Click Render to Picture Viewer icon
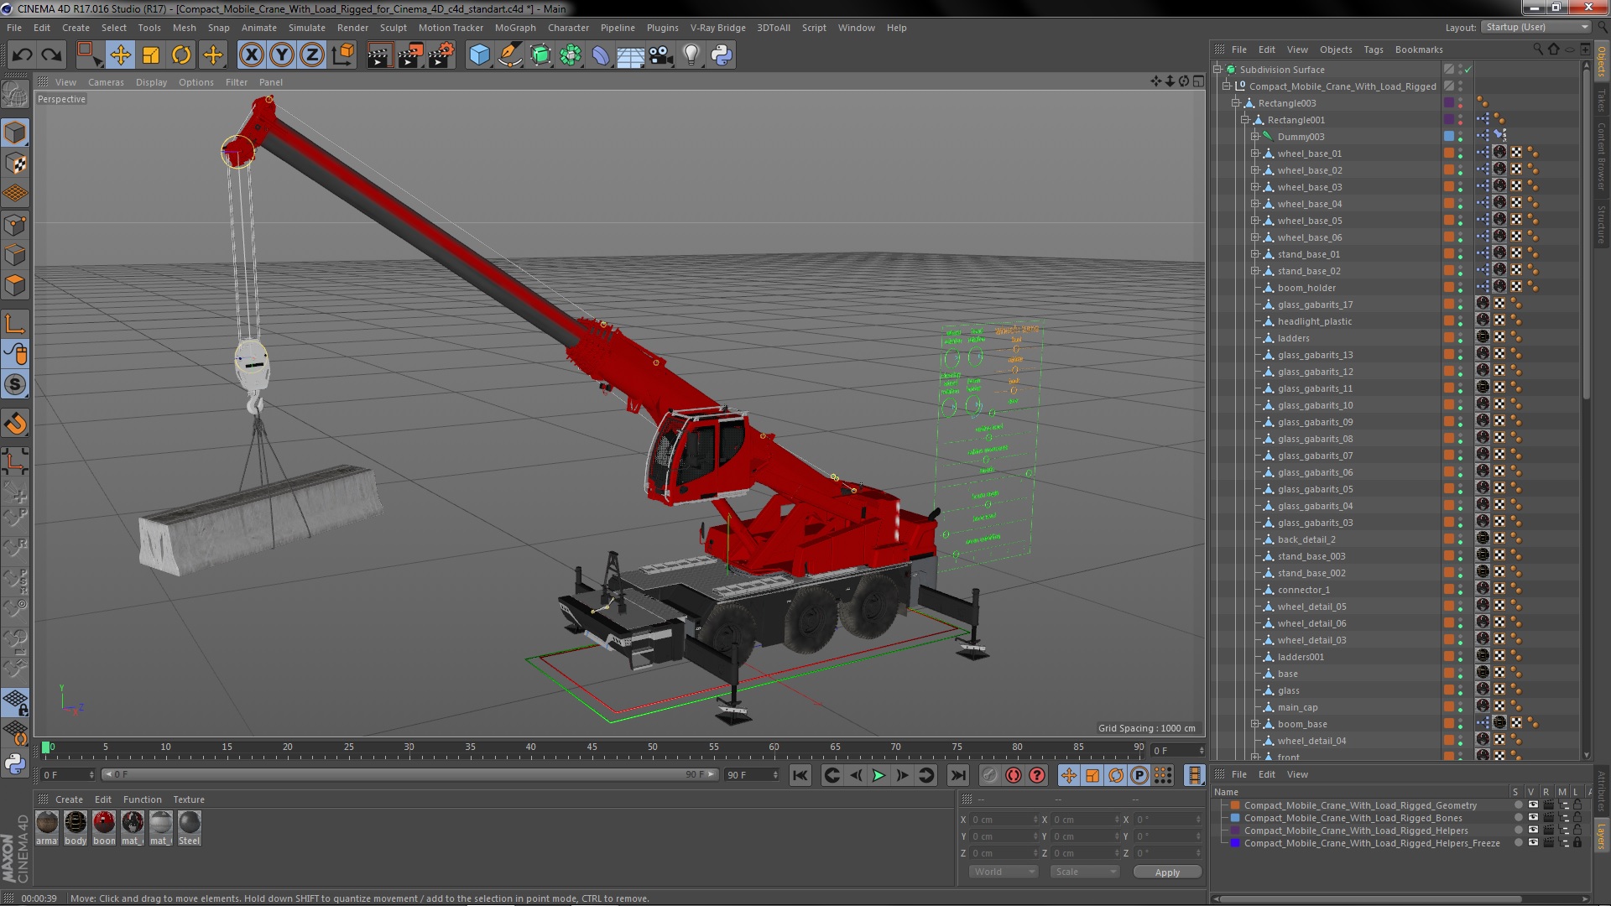Screen dimensions: 1611x906 tap(410, 55)
